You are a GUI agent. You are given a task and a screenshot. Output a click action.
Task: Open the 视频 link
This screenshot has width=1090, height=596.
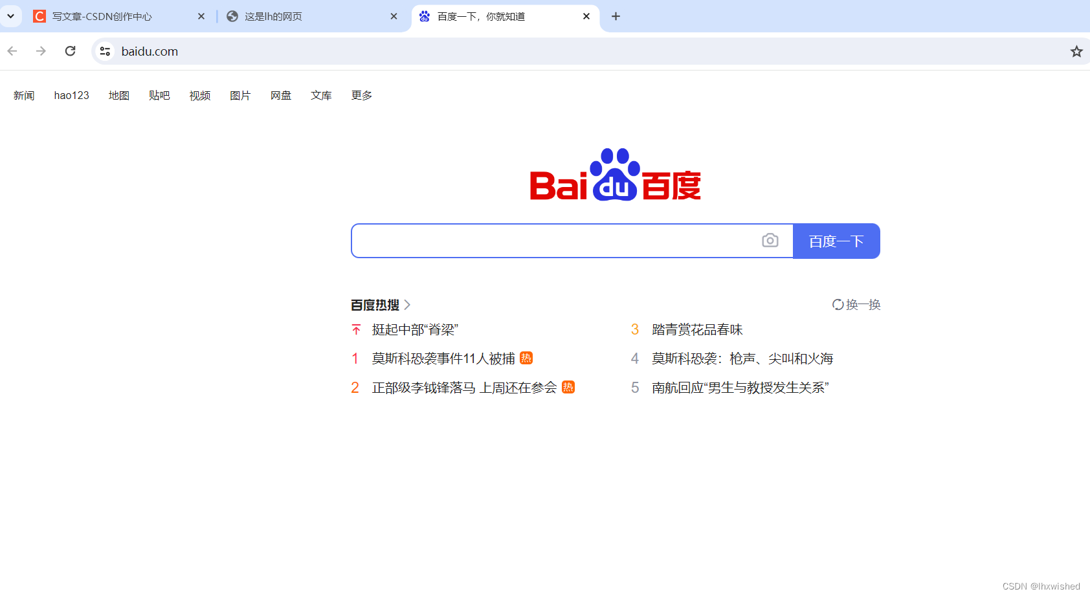[x=200, y=95]
